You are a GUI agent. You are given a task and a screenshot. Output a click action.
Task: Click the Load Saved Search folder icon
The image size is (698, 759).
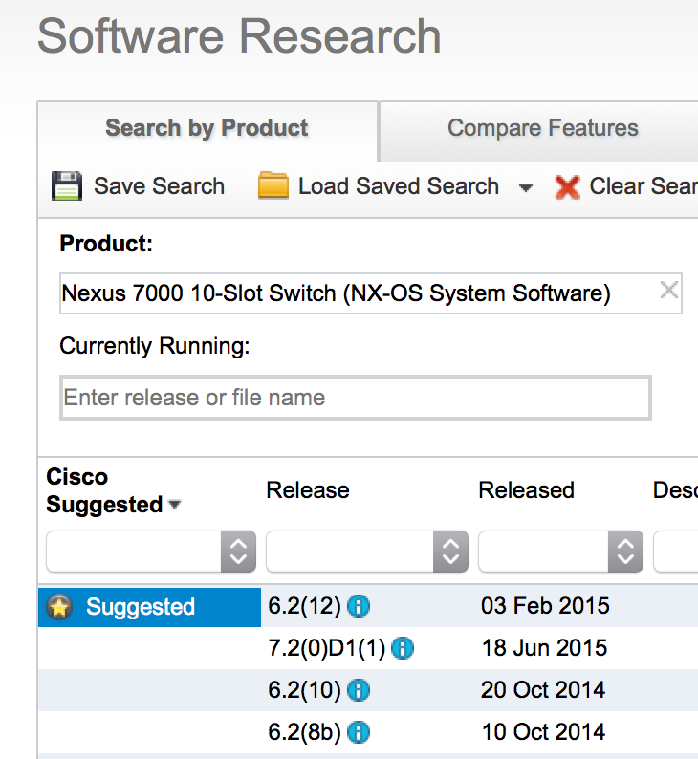(273, 185)
